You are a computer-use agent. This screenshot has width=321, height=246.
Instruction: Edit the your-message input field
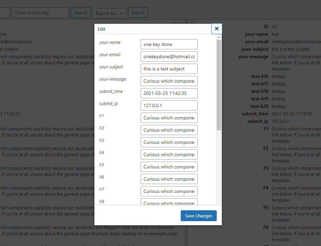point(169,81)
